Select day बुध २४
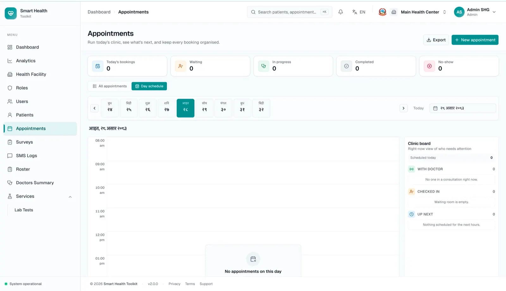The width and height of the screenshot is (506, 291). [110, 108]
